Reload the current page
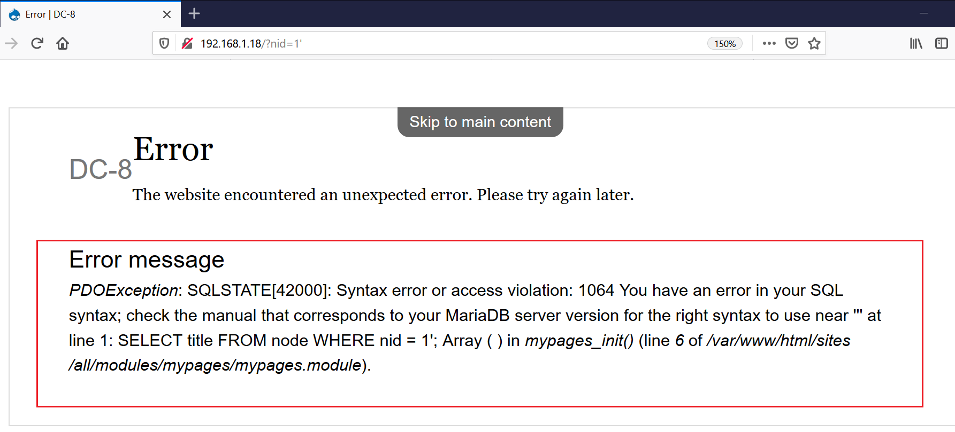 [37, 43]
